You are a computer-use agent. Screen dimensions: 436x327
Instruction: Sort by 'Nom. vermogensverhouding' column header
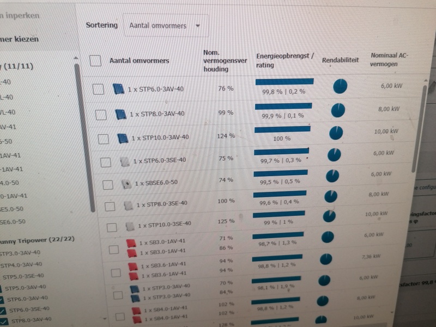[225, 60]
